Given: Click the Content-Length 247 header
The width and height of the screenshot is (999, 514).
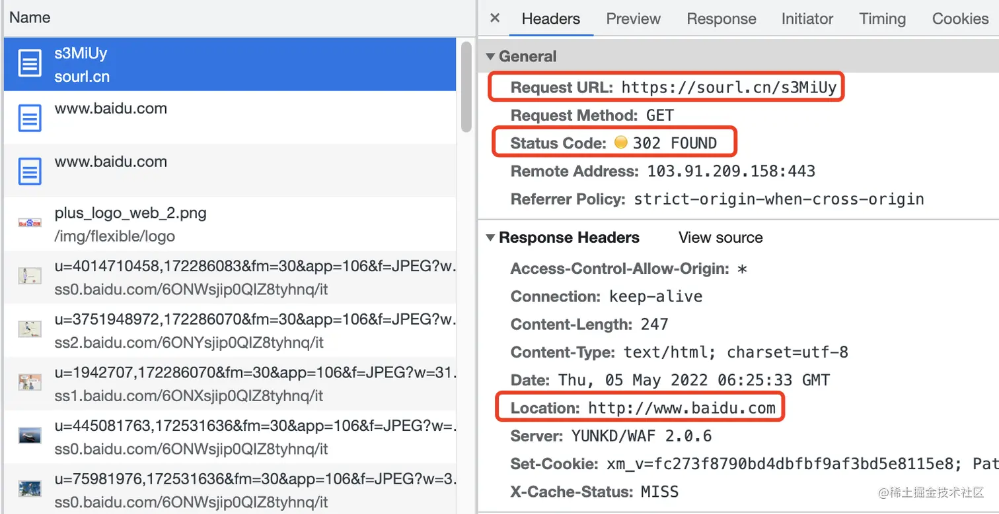Looking at the screenshot, I should point(589,325).
